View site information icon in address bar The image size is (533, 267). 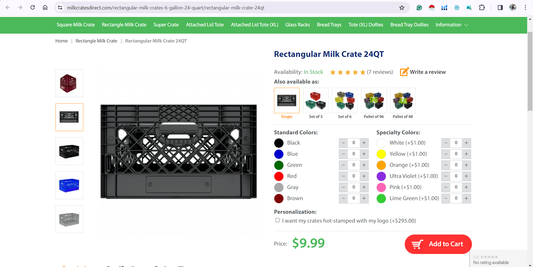(60, 7)
